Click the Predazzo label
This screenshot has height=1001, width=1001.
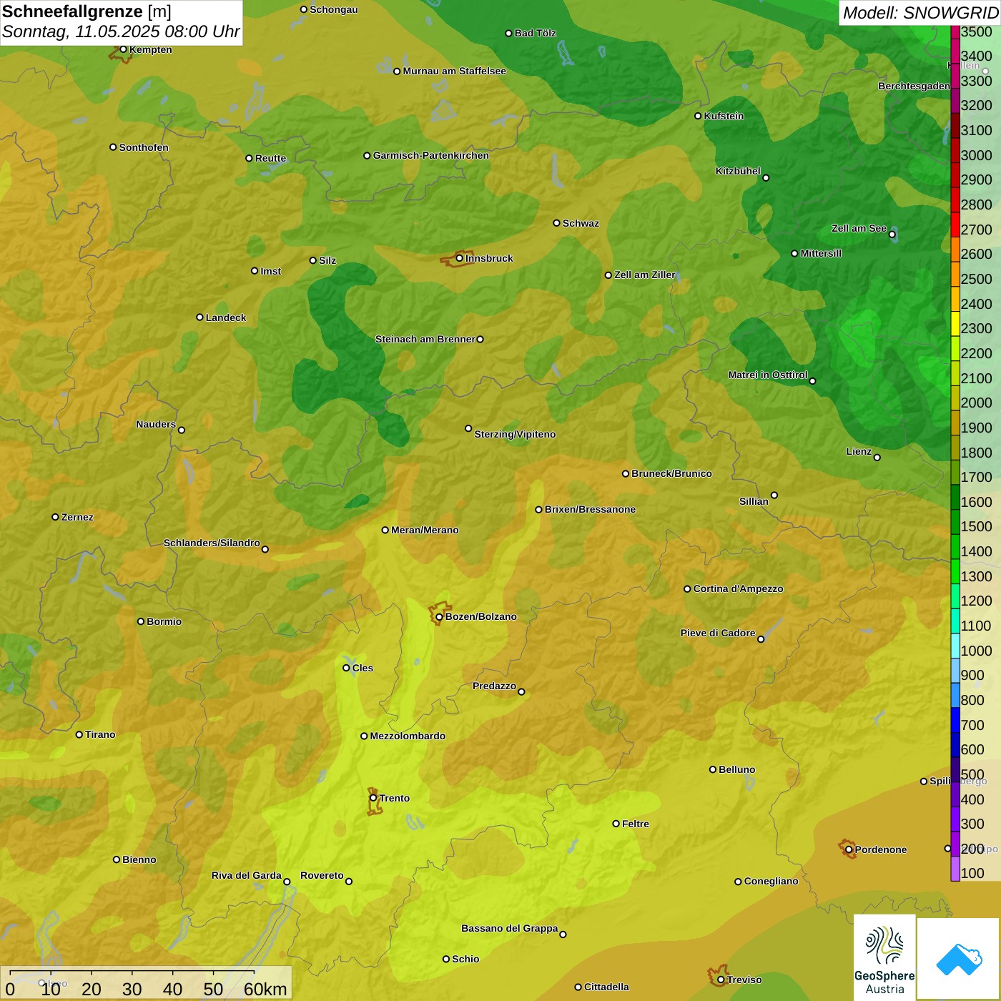[494, 686]
